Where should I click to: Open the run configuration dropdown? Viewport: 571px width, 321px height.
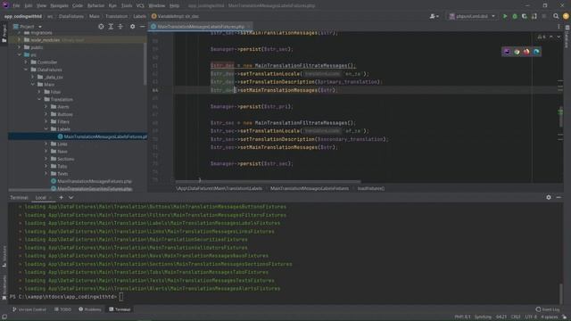tap(472, 16)
